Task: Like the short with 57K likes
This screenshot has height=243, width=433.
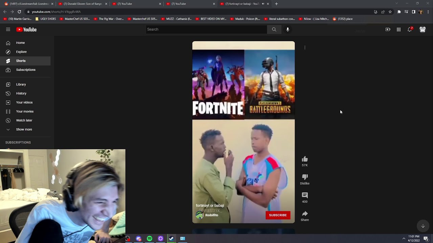Action: point(305,159)
